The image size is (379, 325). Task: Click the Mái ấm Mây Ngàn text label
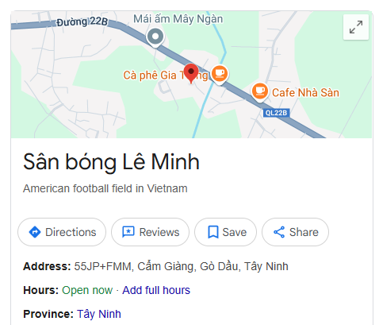coord(178,19)
